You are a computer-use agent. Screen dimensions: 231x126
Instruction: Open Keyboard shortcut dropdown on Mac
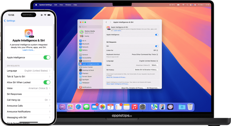(145, 54)
